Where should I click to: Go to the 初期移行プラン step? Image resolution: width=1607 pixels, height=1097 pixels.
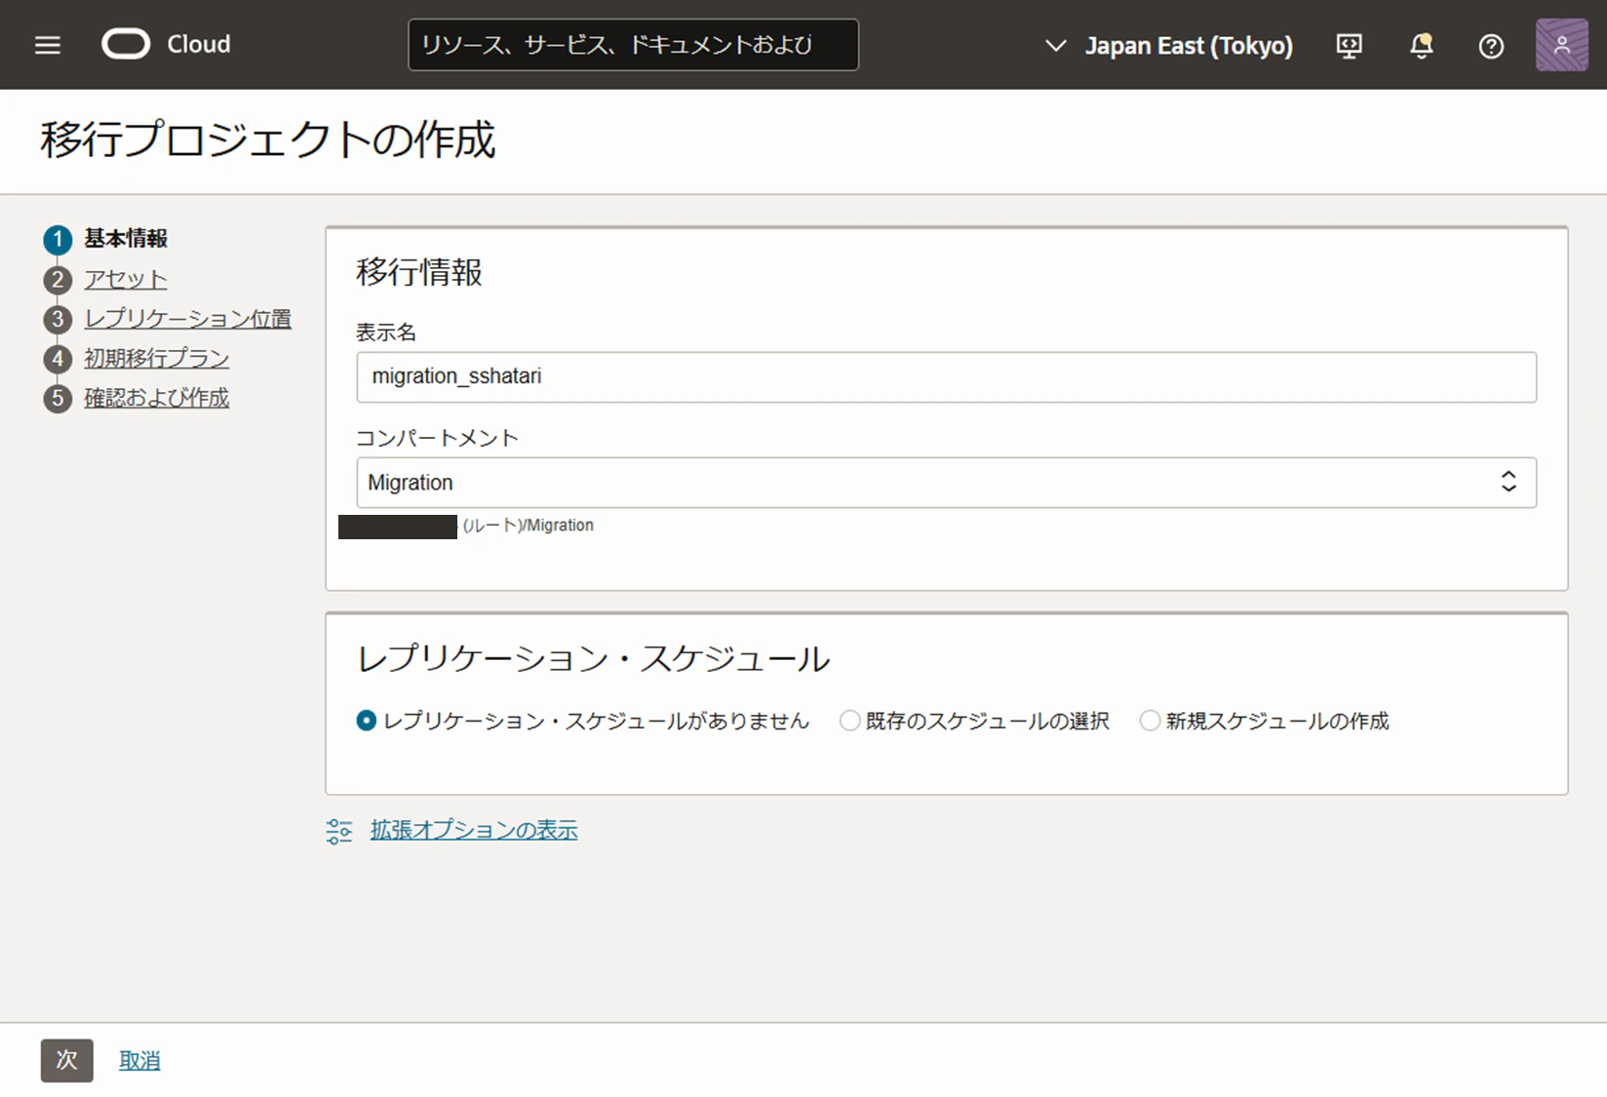157,358
